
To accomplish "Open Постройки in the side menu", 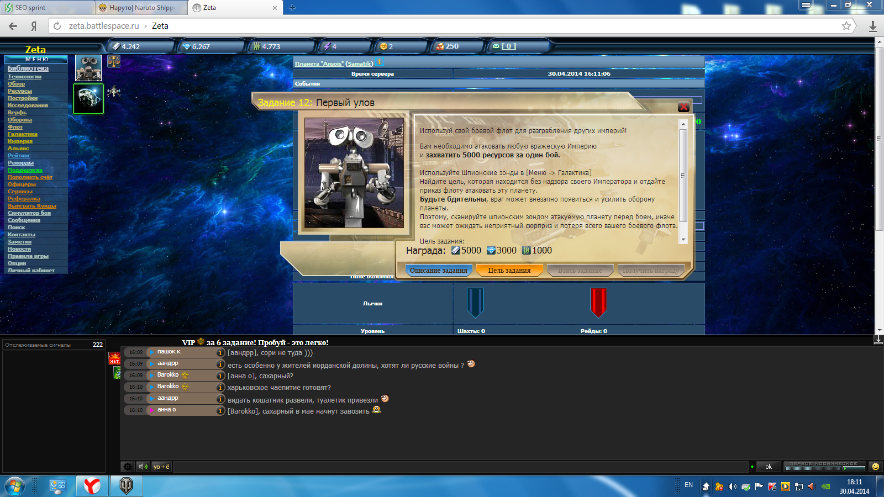I will (x=23, y=98).
